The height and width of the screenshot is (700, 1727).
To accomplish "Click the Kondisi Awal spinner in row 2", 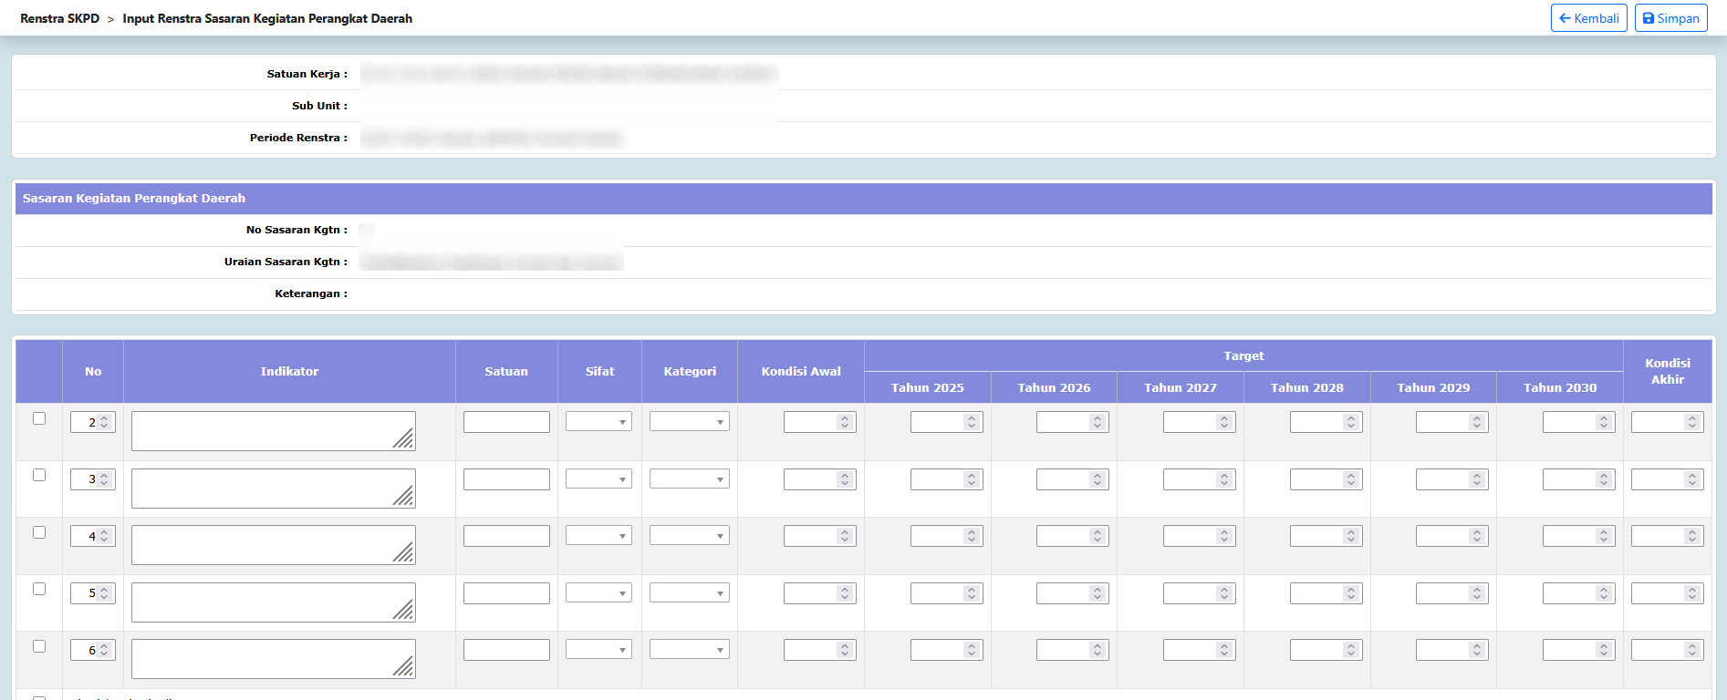I will [819, 422].
